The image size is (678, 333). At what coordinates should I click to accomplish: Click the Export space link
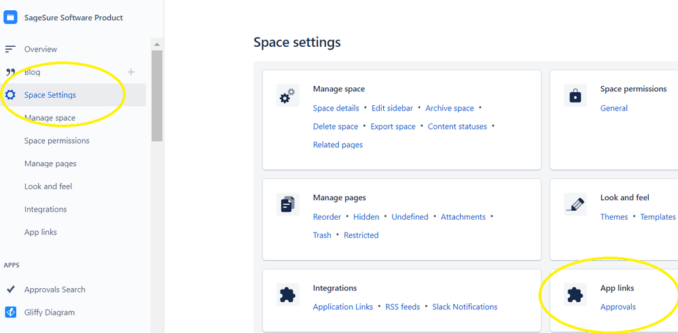pyautogui.click(x=393, y=127)
